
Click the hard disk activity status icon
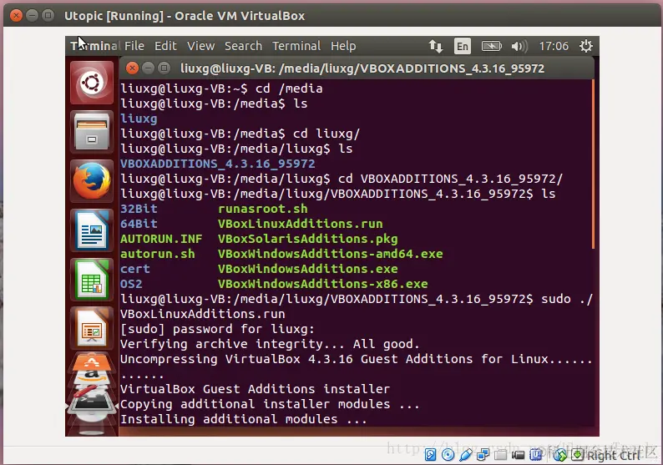(430, 455)
